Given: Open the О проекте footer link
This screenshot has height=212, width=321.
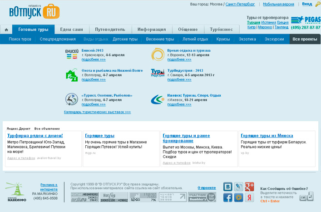Looking at the screenshot, I should tap(207, 188).
